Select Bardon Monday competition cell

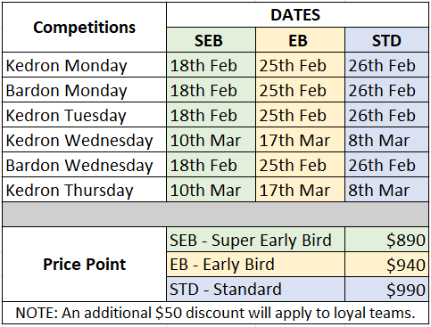(85, 90)
